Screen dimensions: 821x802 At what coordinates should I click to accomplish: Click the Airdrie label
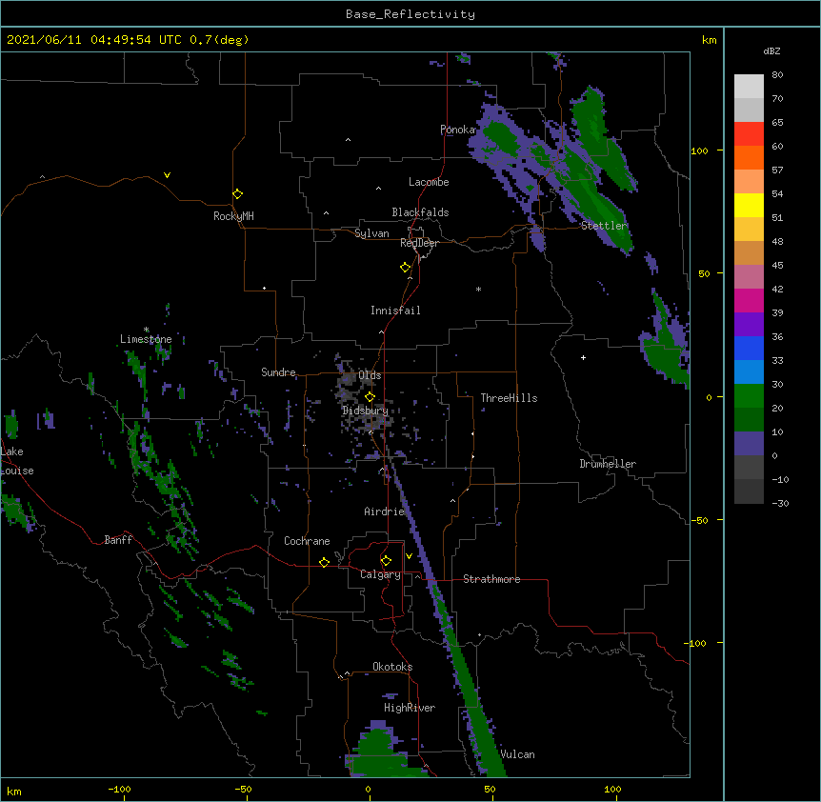coord(384,511)
